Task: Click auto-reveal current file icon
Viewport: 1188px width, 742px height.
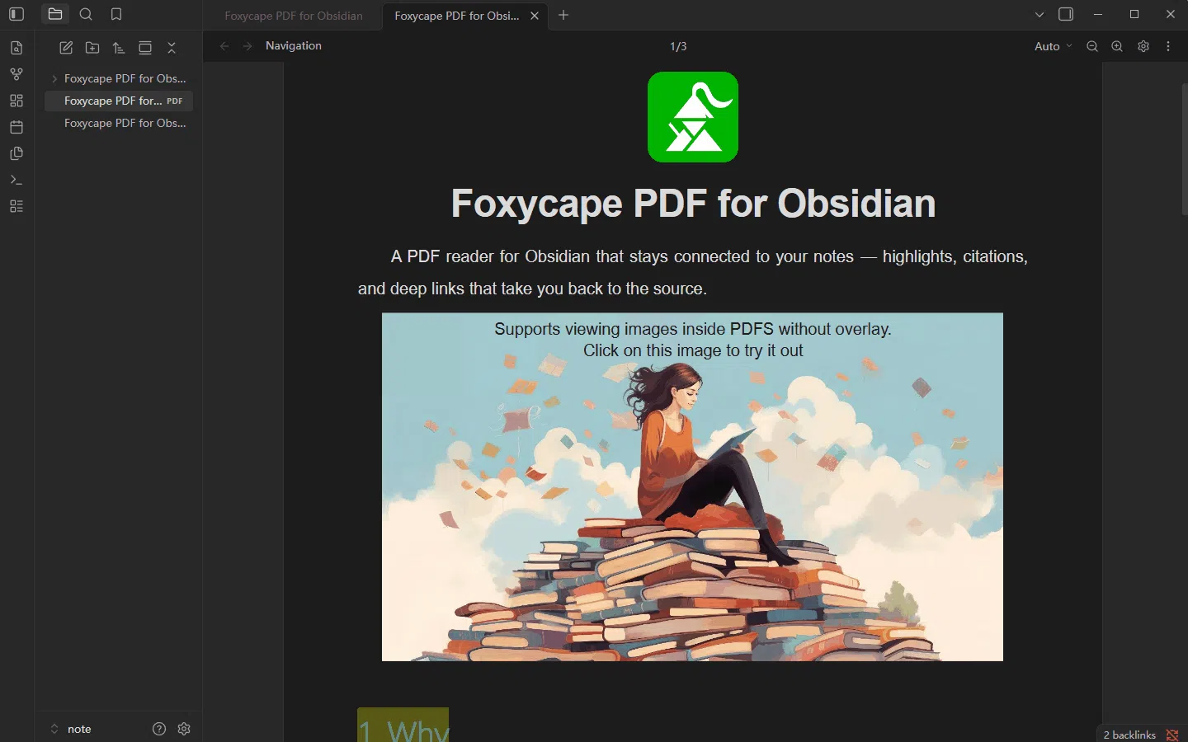Action: (x=145, y=48)
